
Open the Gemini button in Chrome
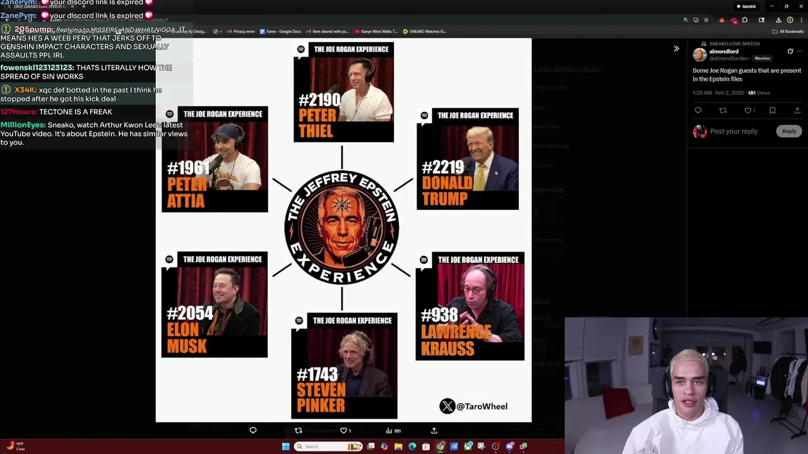click(746, 6)
